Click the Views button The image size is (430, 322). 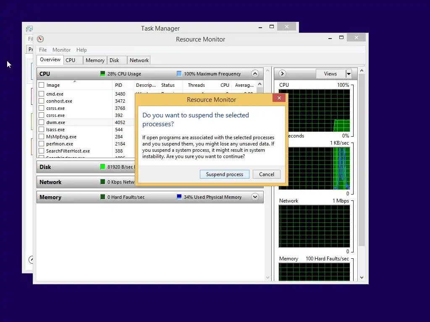[x=330, y=74]
